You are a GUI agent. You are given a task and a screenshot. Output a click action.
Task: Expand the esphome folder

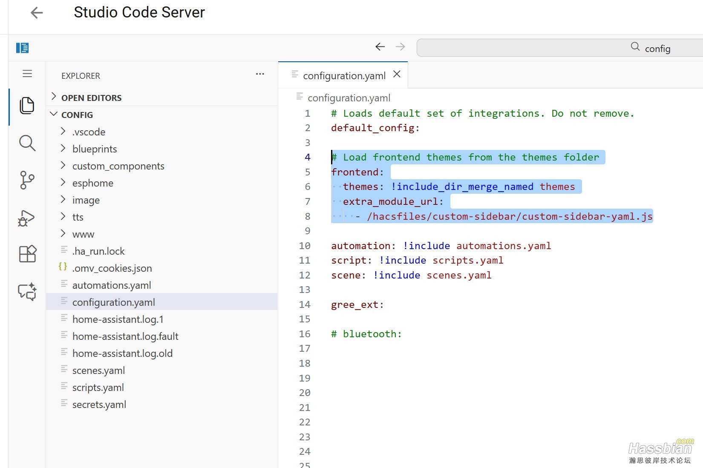92,183
